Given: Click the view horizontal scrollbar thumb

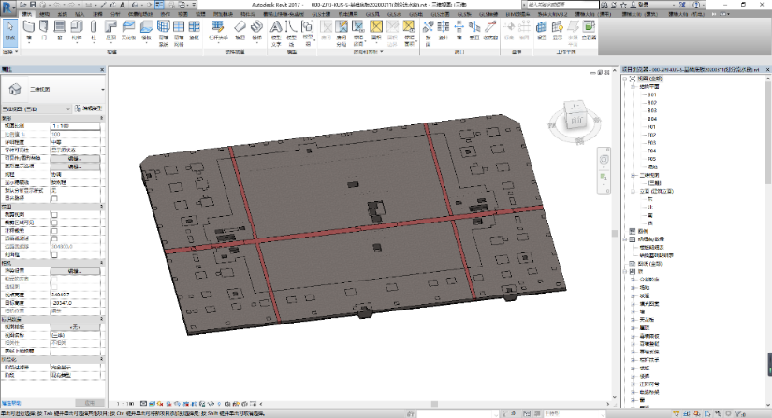Looking at the screenshot, I should pos(434,404).
